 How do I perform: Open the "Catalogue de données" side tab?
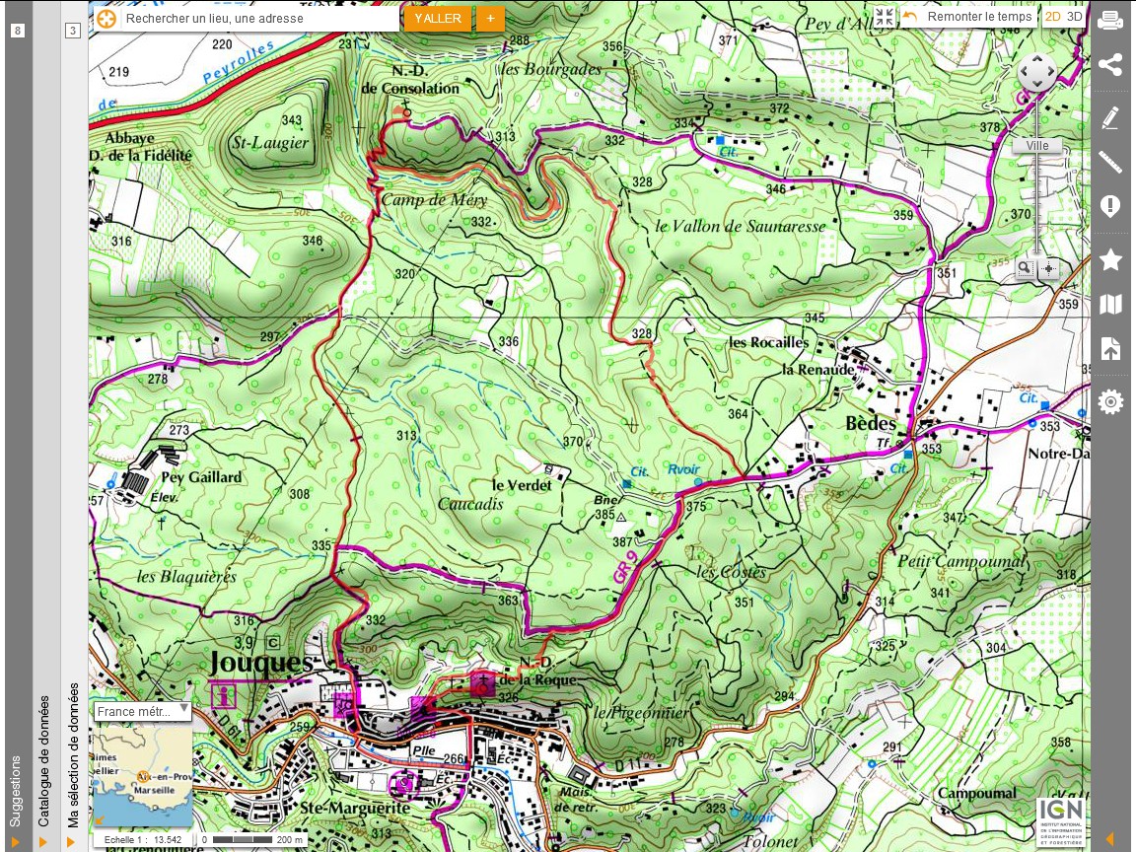click(x=44, y=761)
